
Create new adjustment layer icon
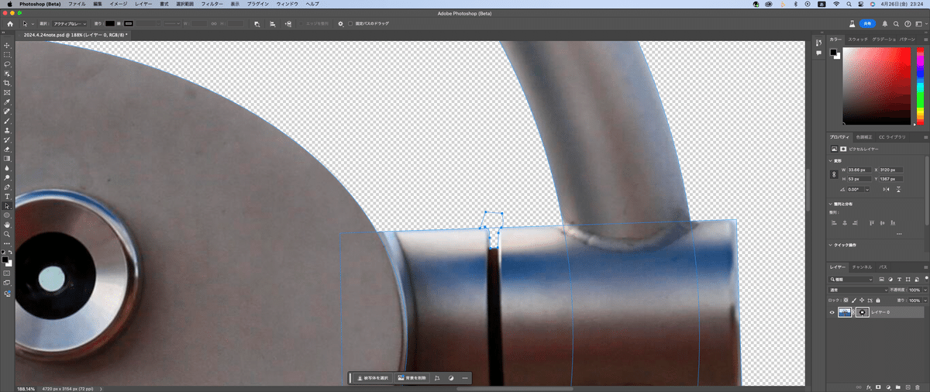pos(888,387)
